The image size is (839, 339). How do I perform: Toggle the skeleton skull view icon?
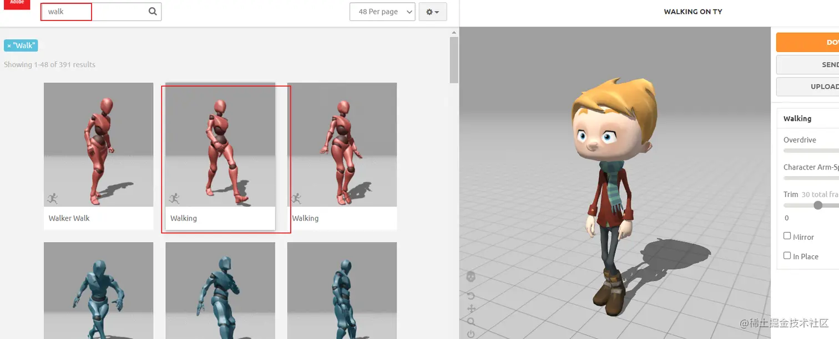[x=471, y=276]
